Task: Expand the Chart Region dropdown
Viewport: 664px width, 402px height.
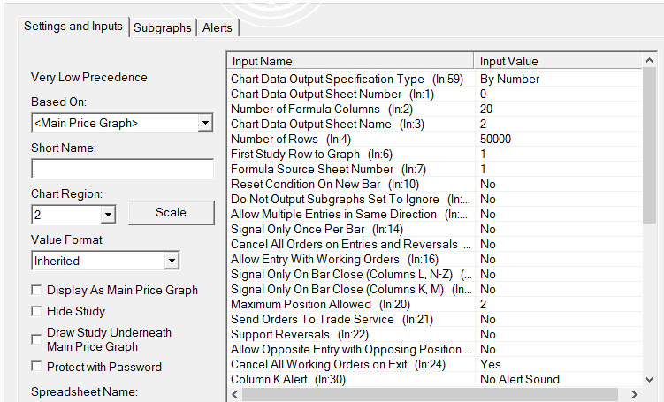Action: click(108, 214)
